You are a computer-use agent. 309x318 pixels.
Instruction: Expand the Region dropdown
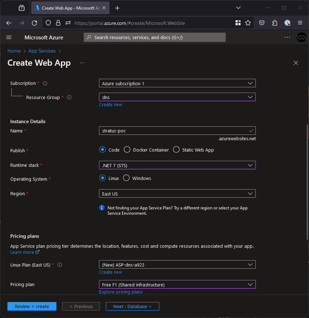pyautogui.click(x=177, y=193)
